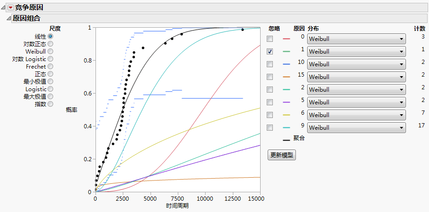
Task: Click the 概率 y-axis label
Action: tap(71, 110)
